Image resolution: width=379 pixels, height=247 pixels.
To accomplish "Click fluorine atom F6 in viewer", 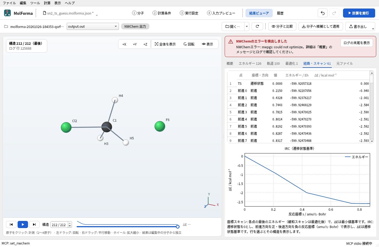I will click(x=160, y=126).
